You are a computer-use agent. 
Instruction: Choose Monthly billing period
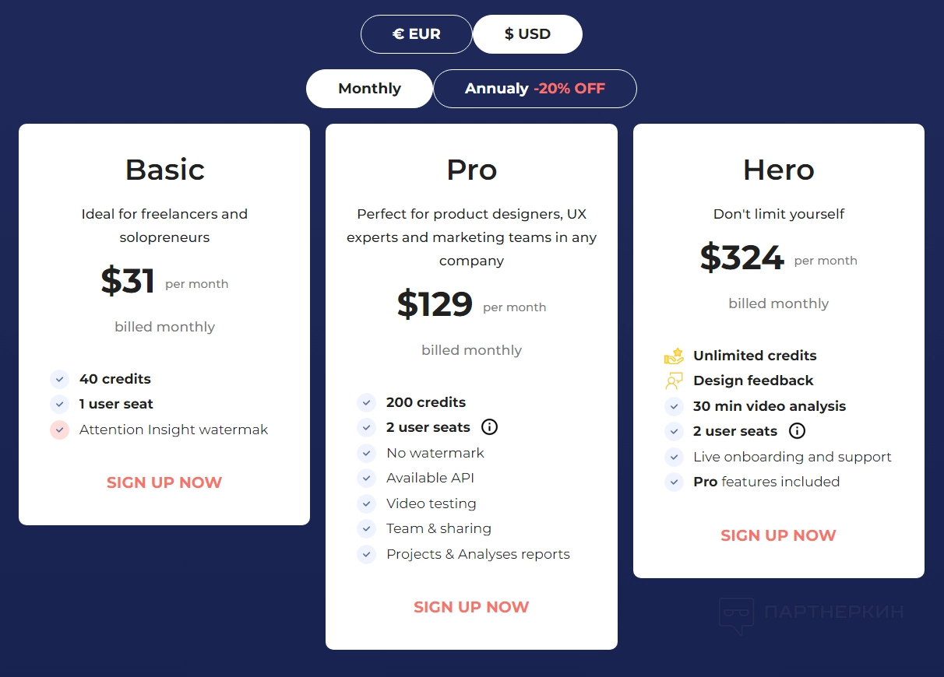[x=369, y=89]
